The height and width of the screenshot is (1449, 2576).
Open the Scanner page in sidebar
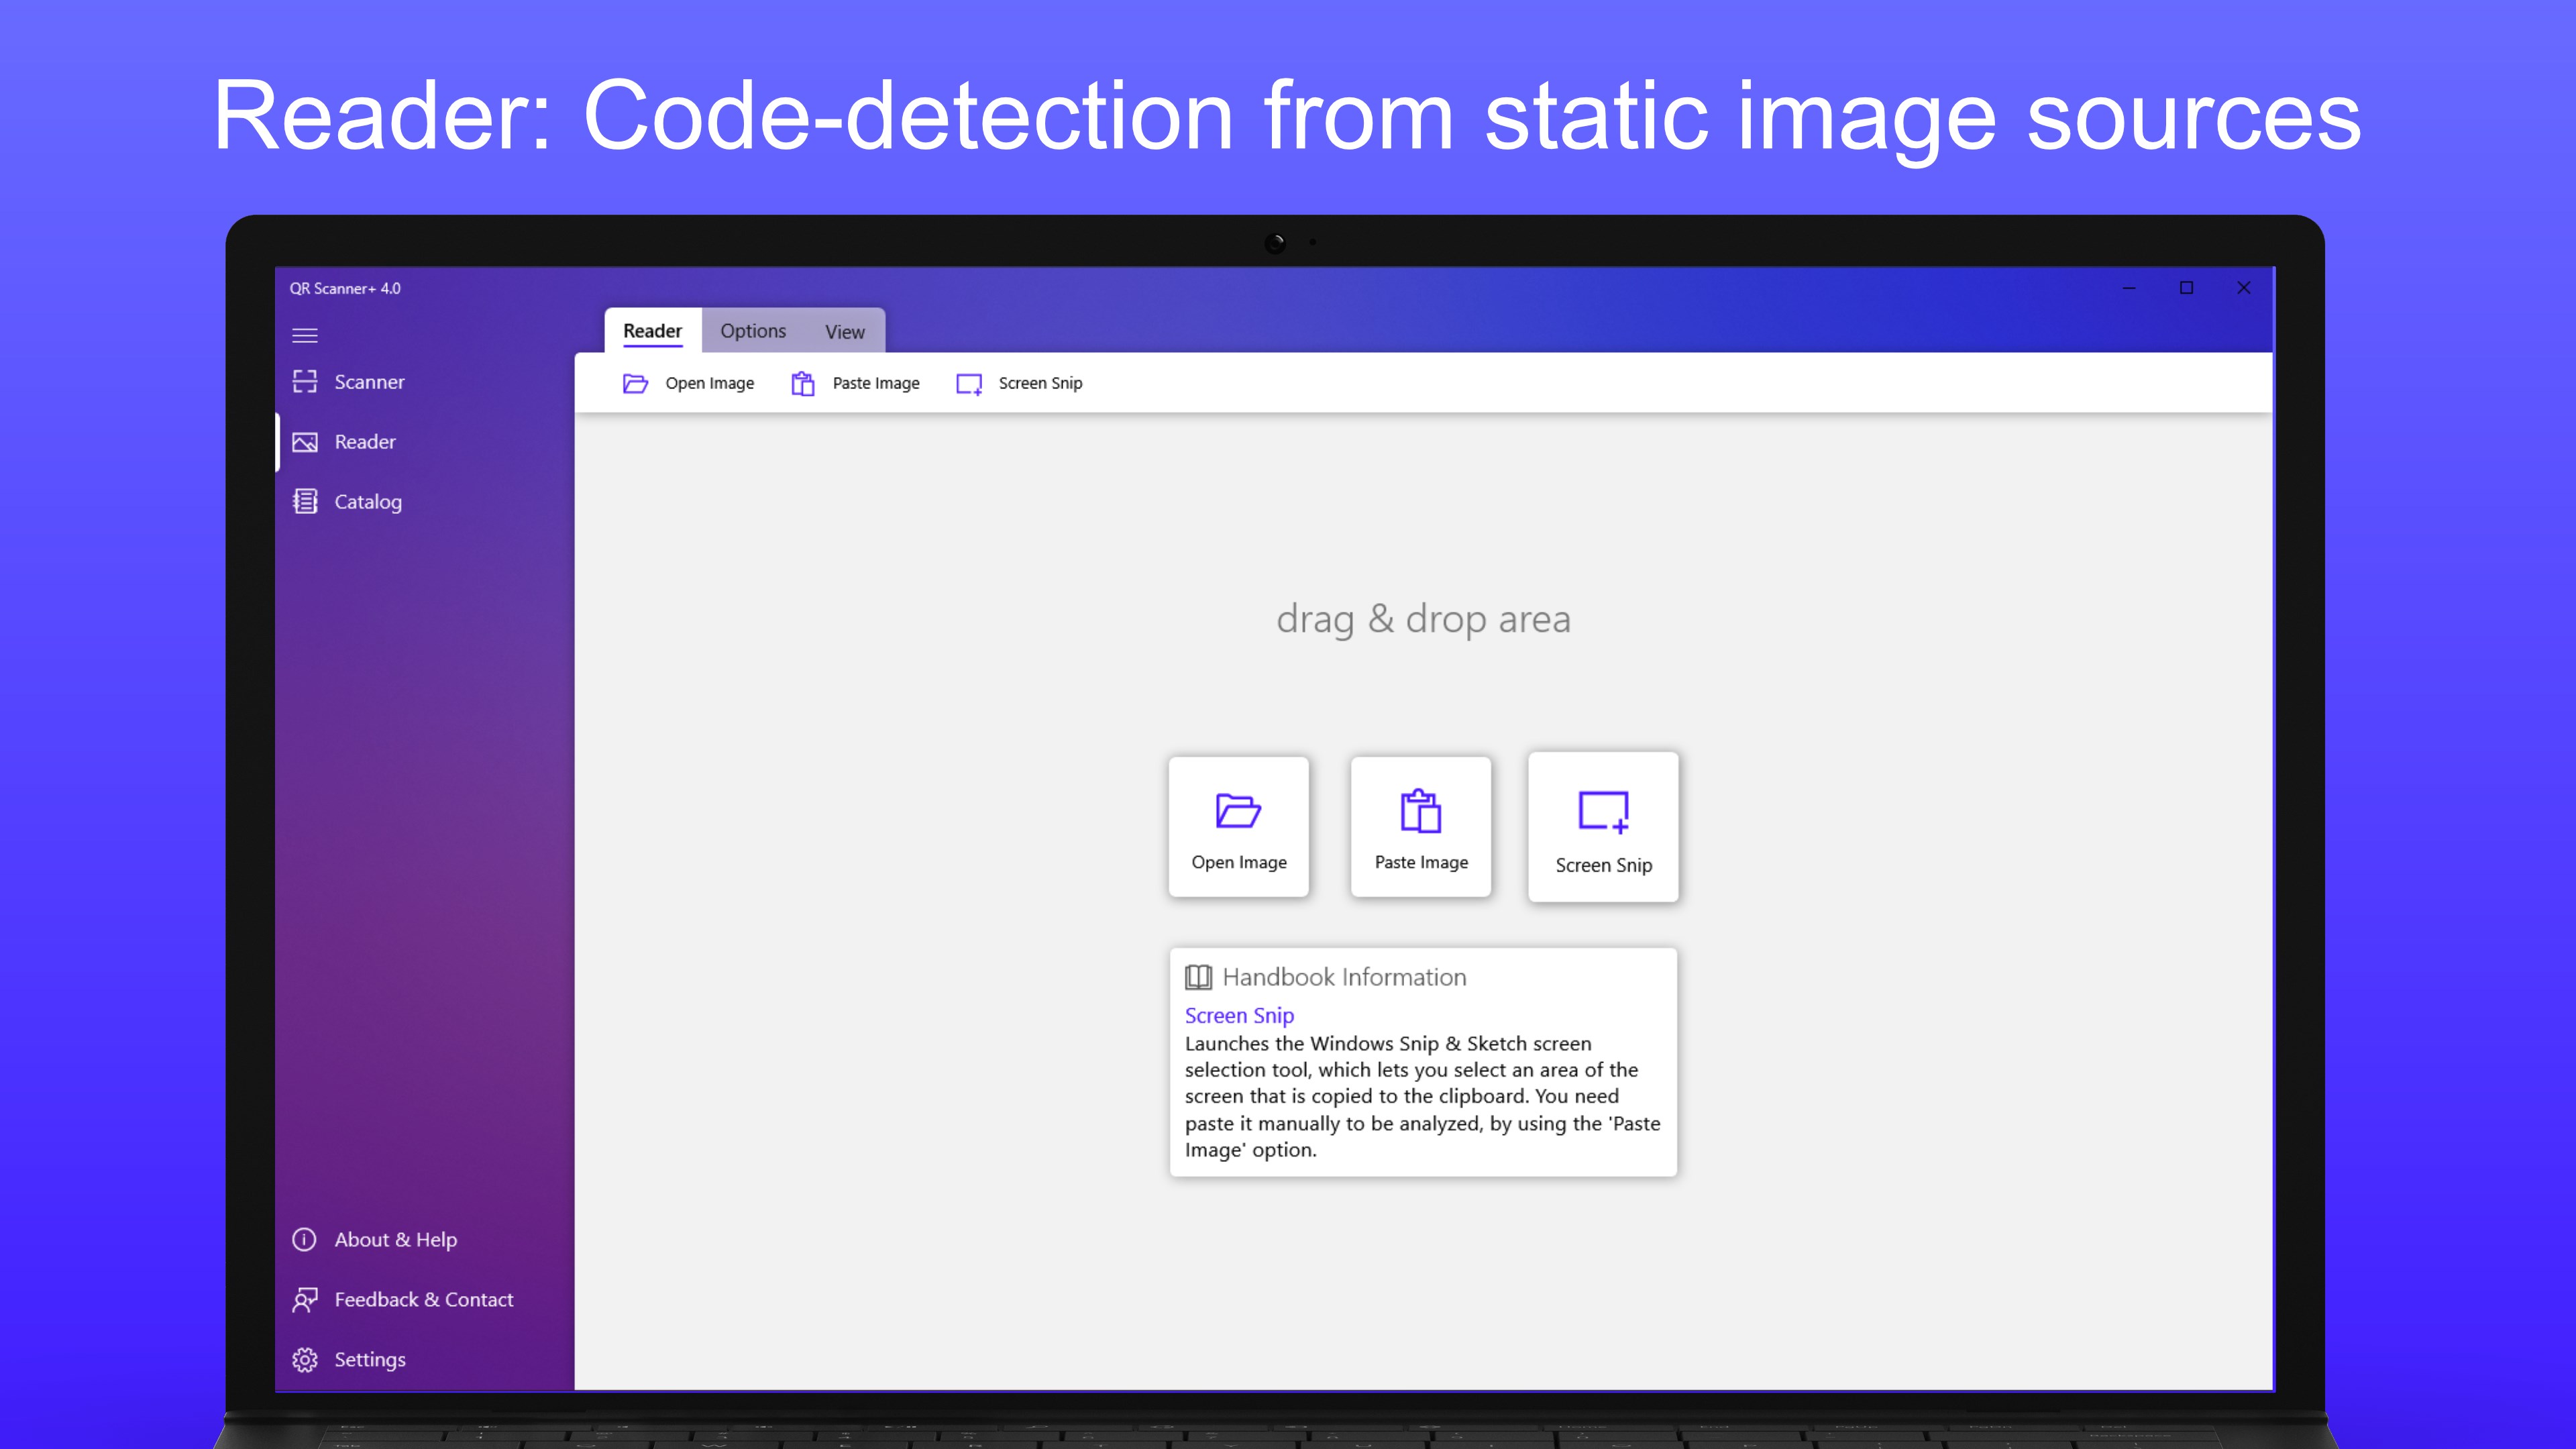[368, 382]
